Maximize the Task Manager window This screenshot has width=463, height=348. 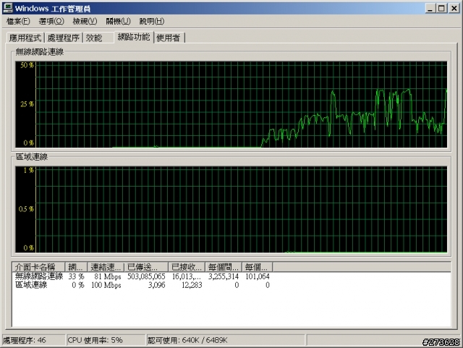(441, 8)
